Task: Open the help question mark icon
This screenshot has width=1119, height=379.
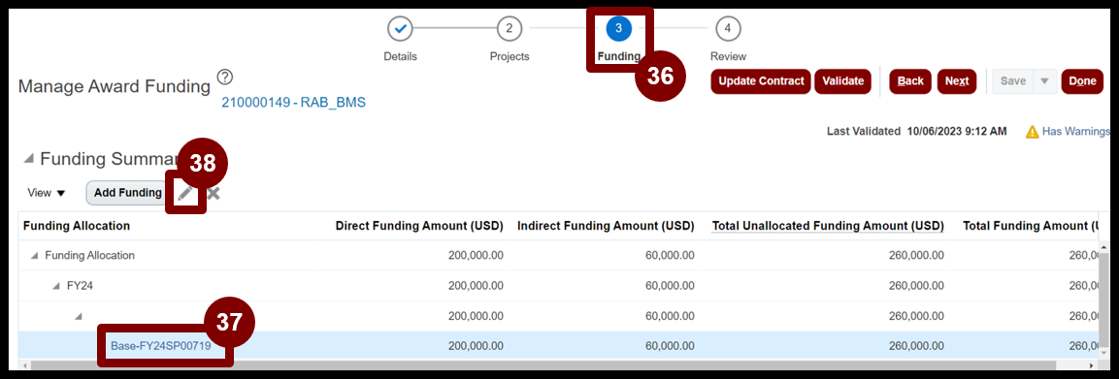Action: pyautogui.click(x=225, y=77)
